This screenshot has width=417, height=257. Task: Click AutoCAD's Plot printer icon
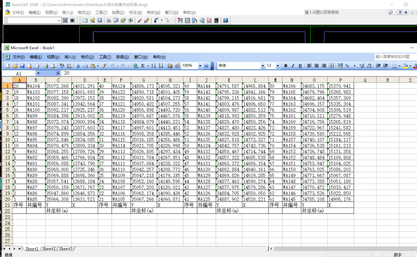click(x=109, y=20)
